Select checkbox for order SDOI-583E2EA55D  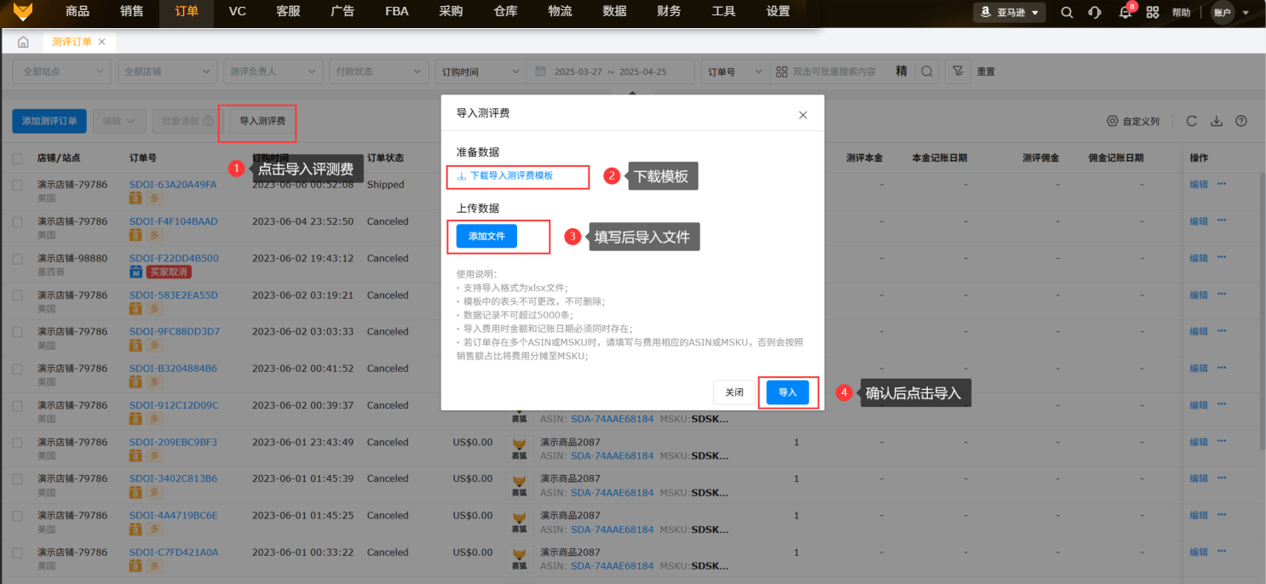point(18,295)
